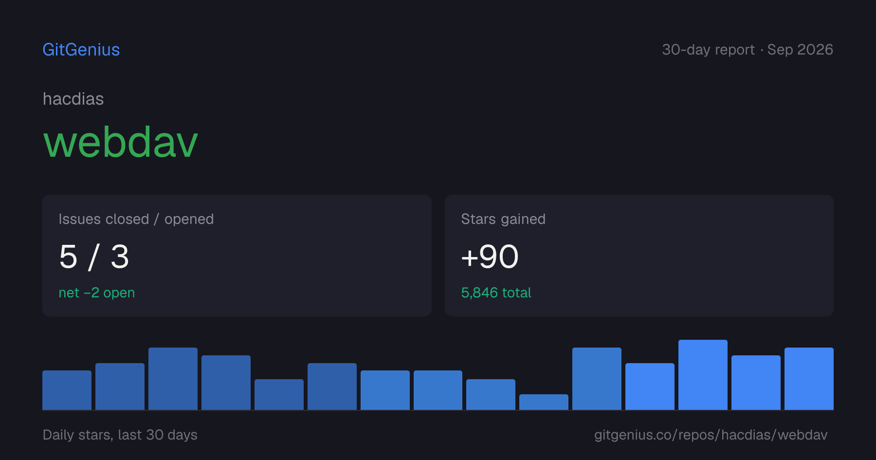Click the GitGenius brand link
This screenshot has width=876, height=460.
coord(81,50)
